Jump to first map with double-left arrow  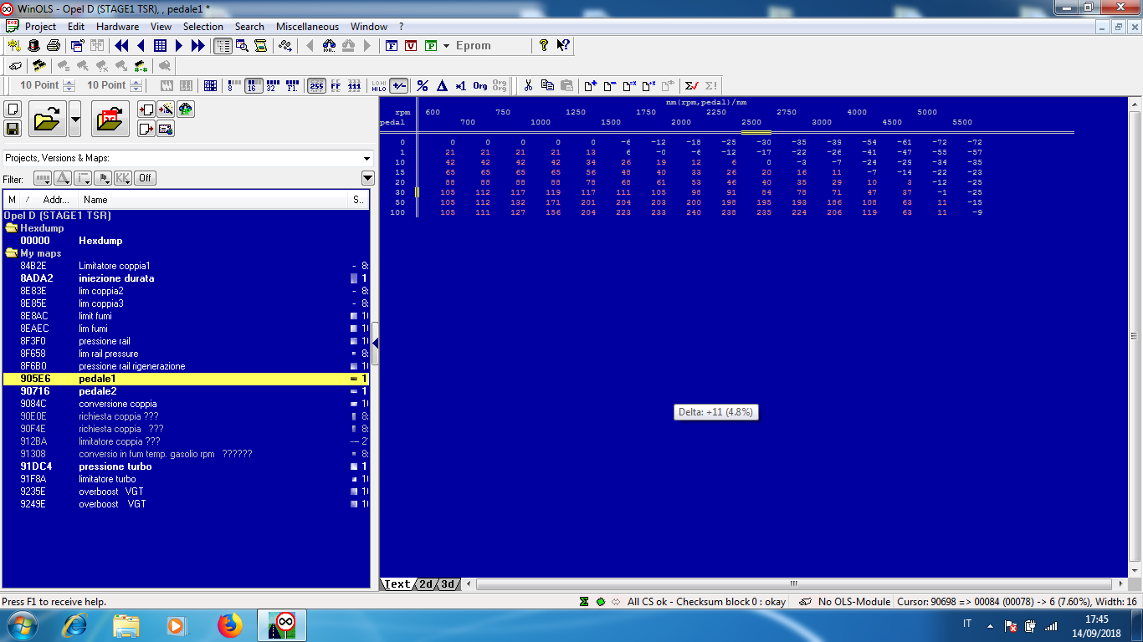coord(121,45)
